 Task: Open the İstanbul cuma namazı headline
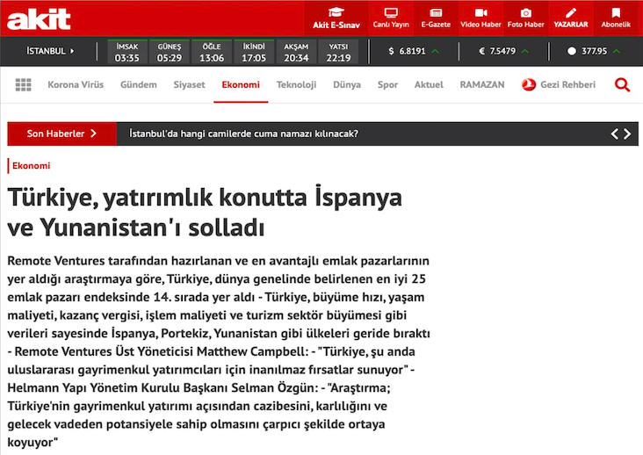coord(244,134)
